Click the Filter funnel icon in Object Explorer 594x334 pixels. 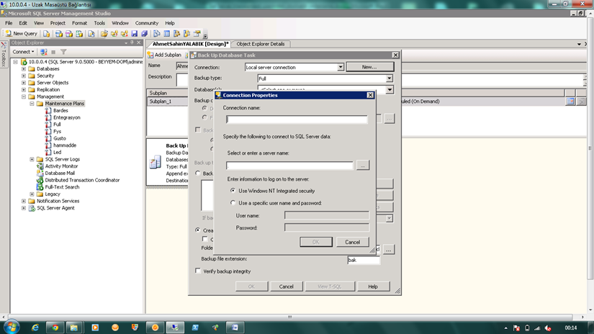point(63,52)
